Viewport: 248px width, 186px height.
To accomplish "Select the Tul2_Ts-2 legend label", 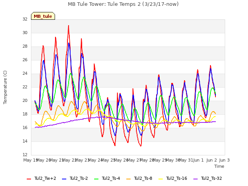I will [79, 178].
